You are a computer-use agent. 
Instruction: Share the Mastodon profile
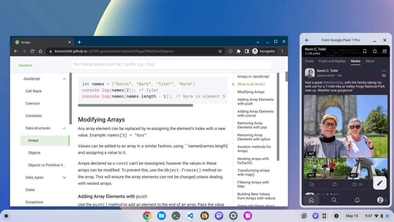click(385, 51)
